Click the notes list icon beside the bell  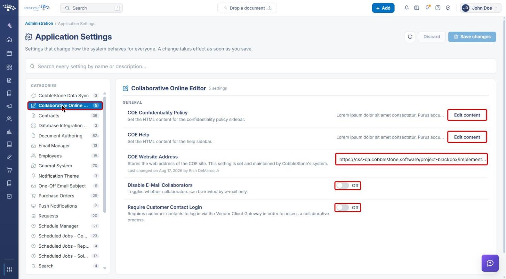(417, 8)
